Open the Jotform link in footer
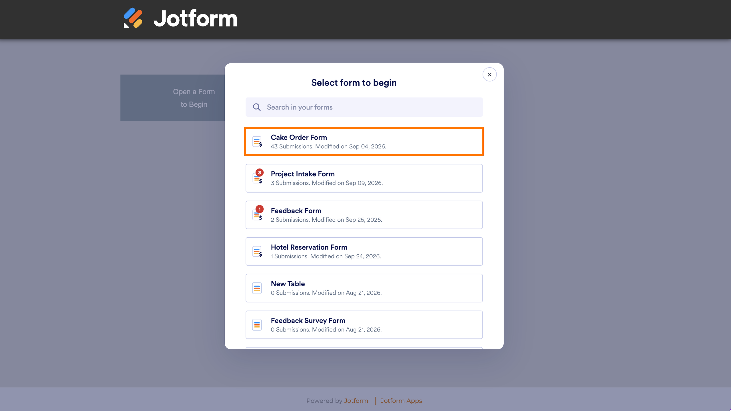 pos(356,401)
